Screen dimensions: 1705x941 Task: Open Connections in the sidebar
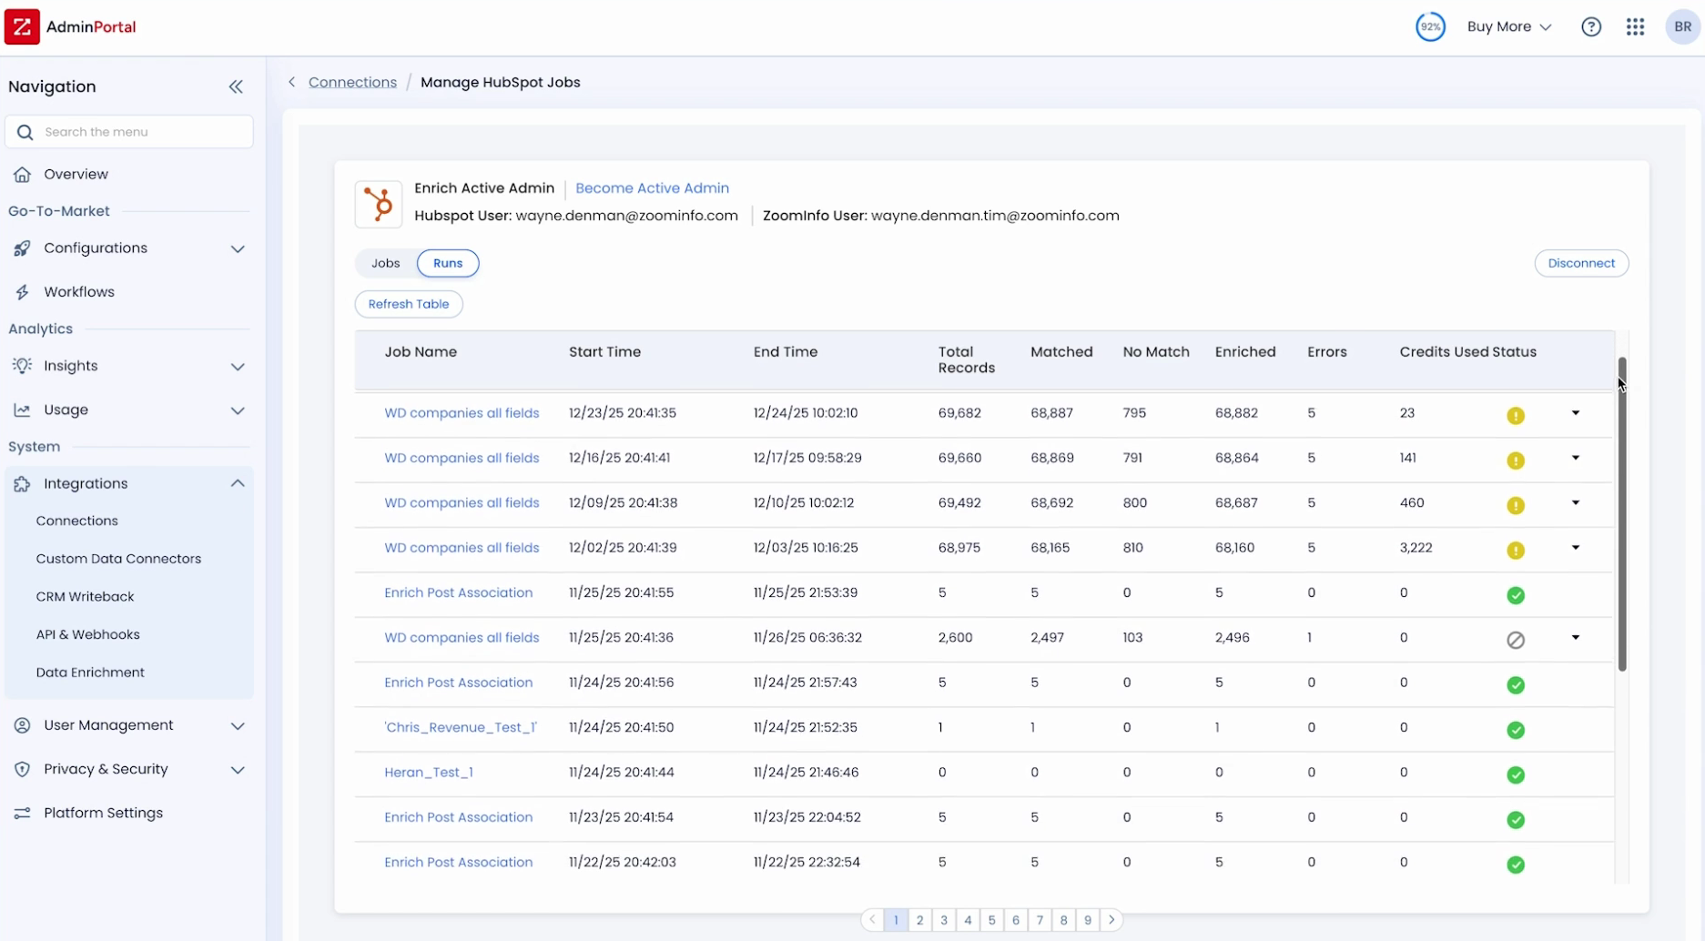pyautogui.click(x=77, y=521)
